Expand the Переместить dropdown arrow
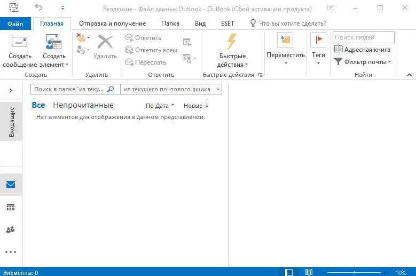This screenshot has width=416, height=276. (286, 63)
